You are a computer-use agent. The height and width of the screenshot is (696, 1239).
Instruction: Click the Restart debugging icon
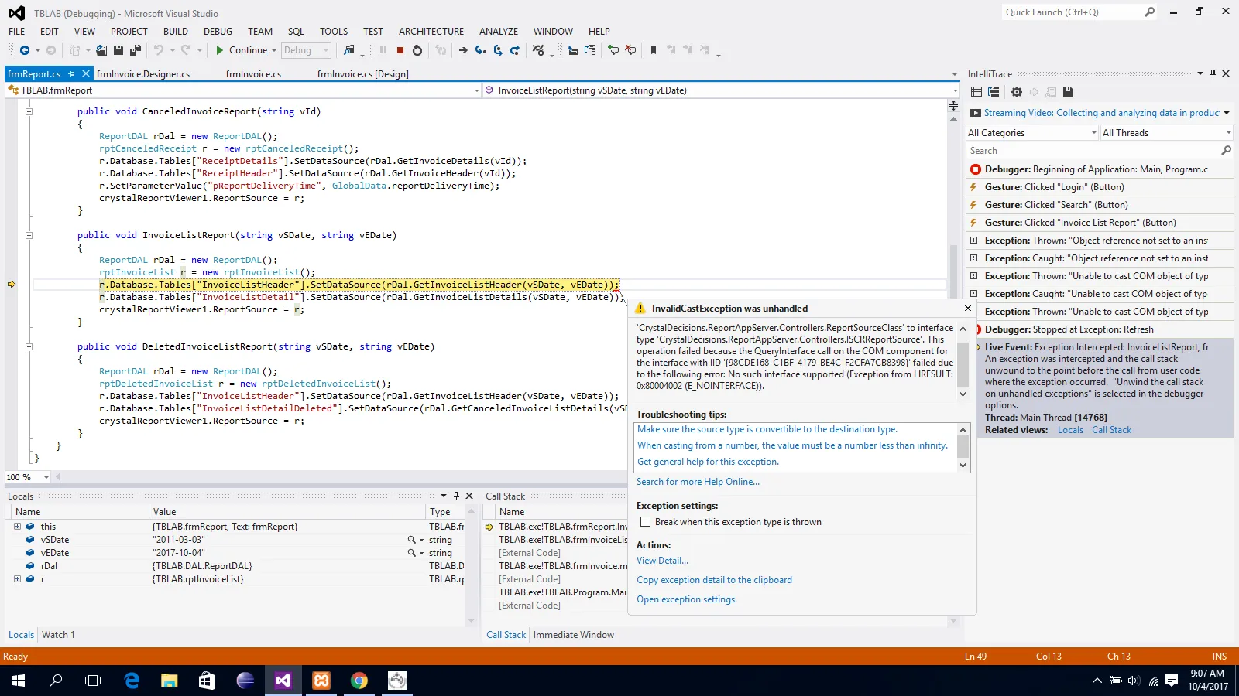(417, 50)
